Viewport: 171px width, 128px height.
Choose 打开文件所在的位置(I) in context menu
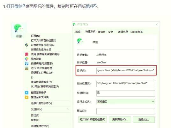[x=43, y=40]
